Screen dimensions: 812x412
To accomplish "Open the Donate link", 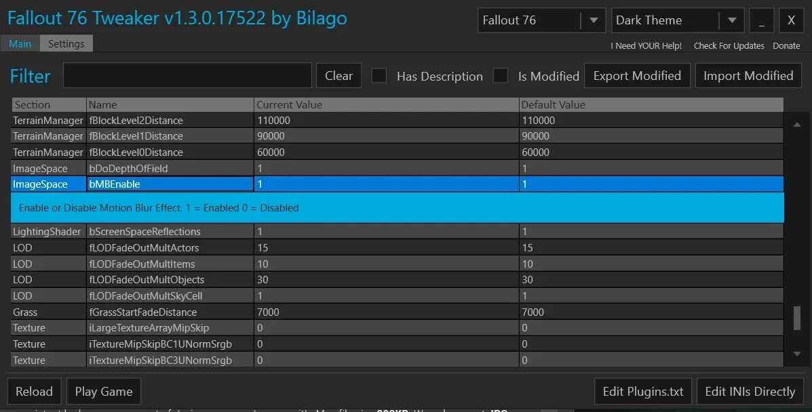I will coord(786,45).
